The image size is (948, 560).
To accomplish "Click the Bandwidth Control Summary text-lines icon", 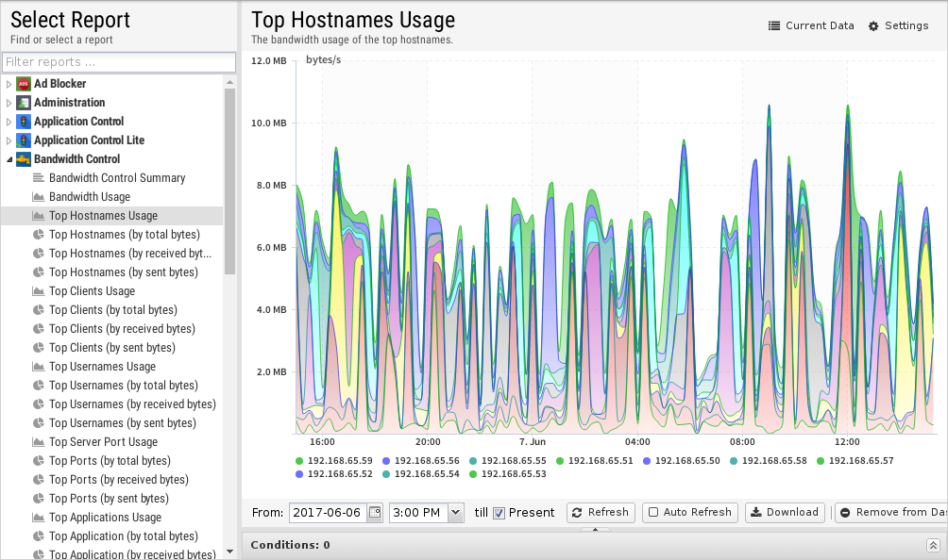I will click(38, 177).
